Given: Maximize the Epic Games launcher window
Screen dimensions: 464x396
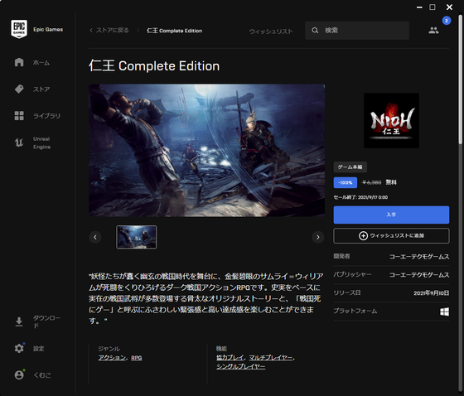Looking at the screenshot, I should click(x=433, y=7).
